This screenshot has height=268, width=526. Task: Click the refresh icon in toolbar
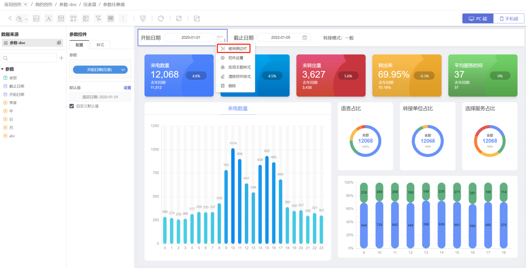tap(161, 18)
